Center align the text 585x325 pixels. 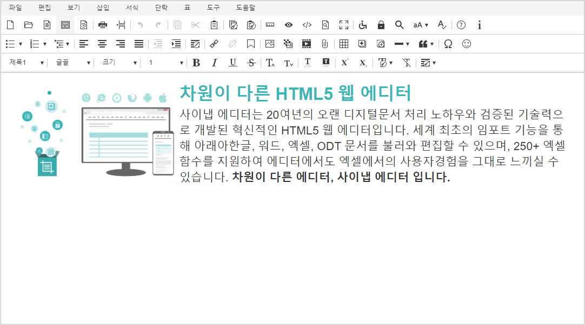[102, 44]
